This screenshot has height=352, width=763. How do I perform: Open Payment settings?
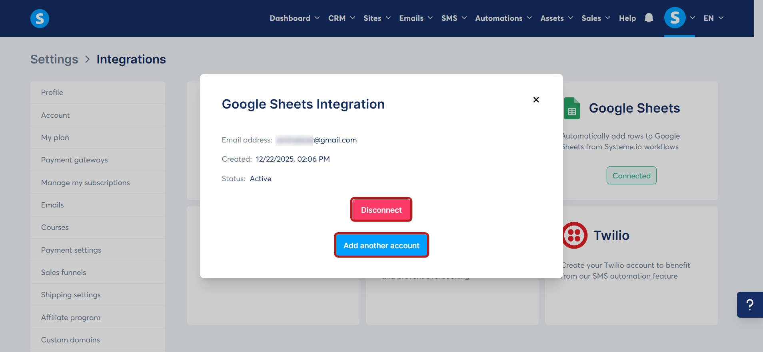click(x=98, y=250)
